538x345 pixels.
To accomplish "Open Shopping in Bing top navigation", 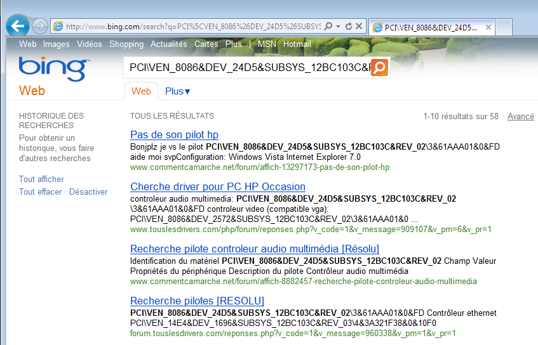I will (126, 44).
